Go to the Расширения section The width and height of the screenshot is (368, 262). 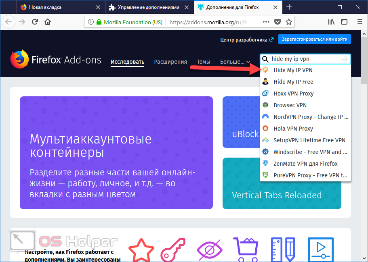coord(170,62)
